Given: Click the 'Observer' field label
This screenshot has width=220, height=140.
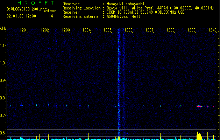Looking at the screenshot, I should point(71,4).
